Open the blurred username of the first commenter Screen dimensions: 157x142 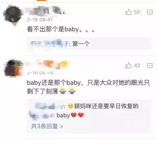(45, 12)
